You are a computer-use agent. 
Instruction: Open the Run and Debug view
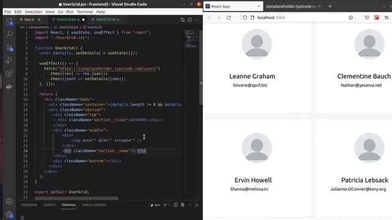click(9, 61)
